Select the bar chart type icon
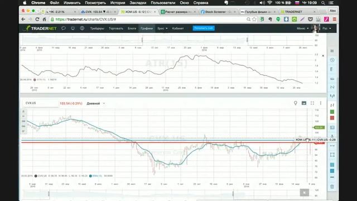The image size is (357, 201). pyautogui.click(x=332, y=105)
